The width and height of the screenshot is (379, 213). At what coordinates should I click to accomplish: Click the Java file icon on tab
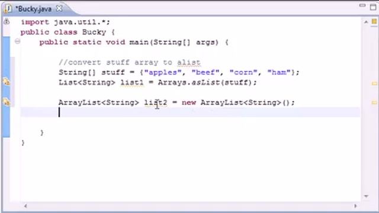click(8, 9)
